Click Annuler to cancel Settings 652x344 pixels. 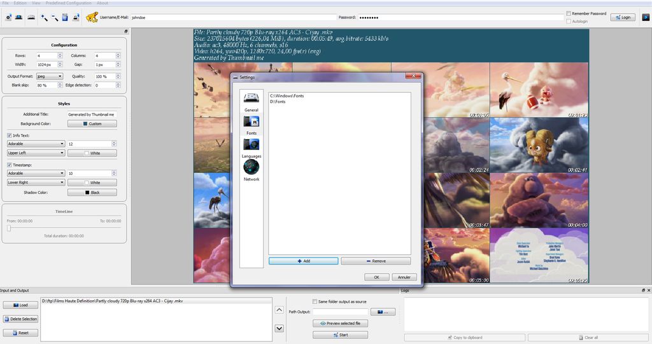(x=404, y=277)
